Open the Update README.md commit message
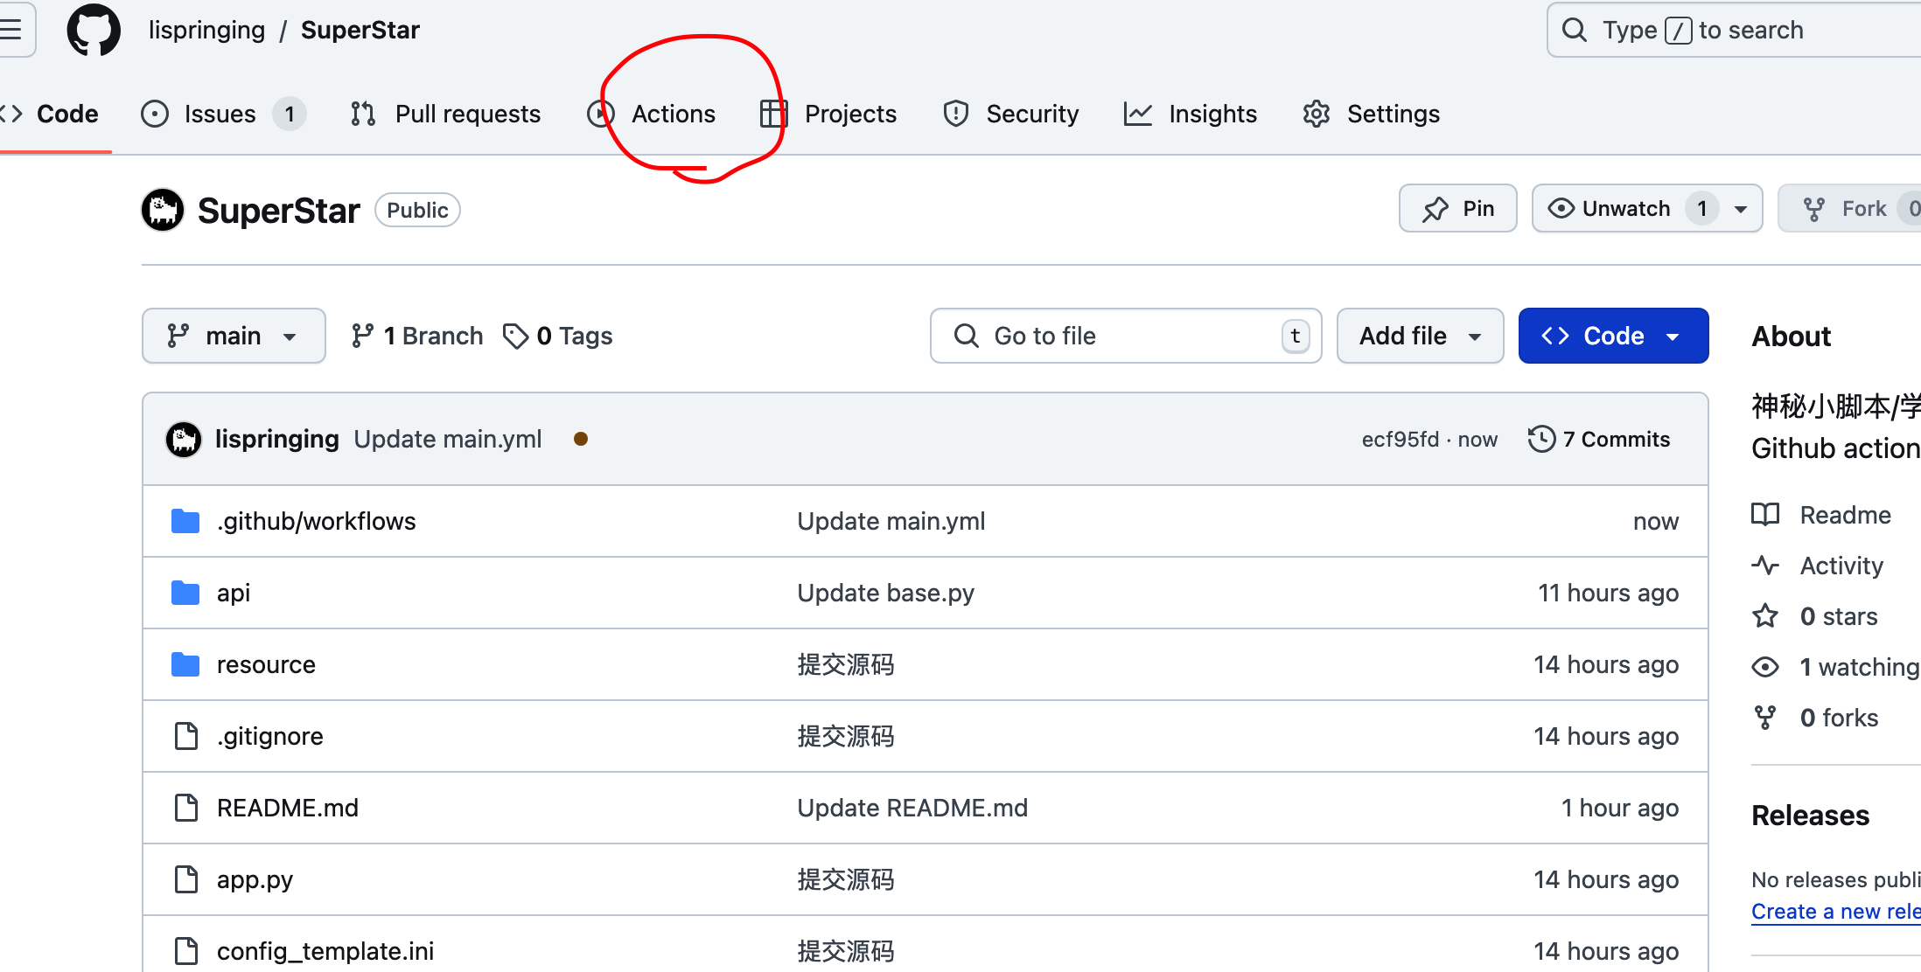The image size is (1921, 972). pos(912,808)
